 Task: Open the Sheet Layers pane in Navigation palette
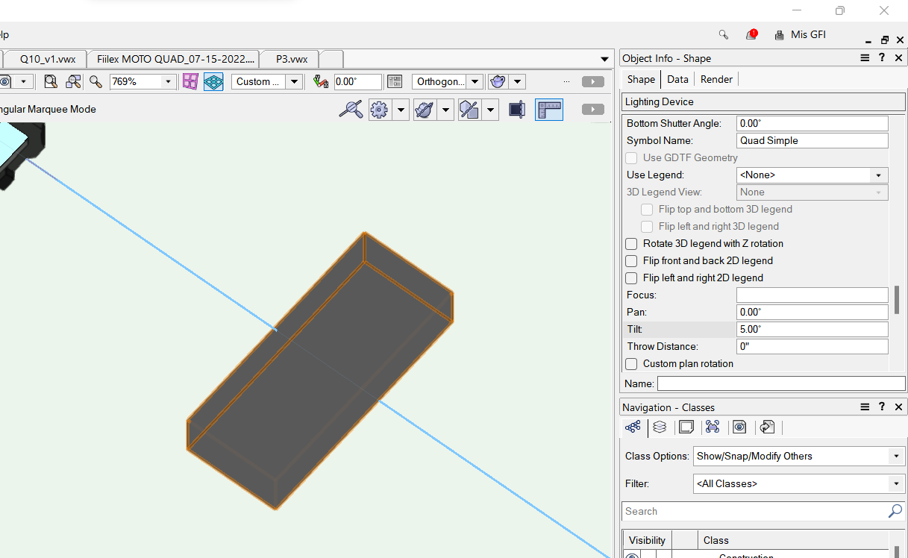pos(686,427)
